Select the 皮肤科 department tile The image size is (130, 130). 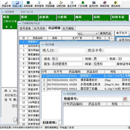(x=47, y=18)
